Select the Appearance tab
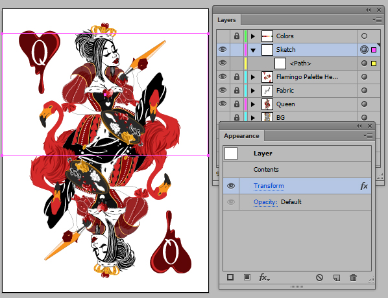 pos(241,136)
